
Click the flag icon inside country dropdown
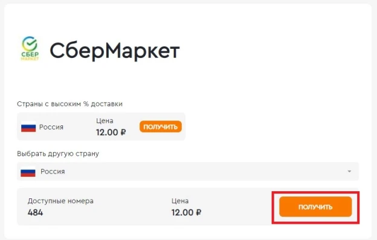pyautogui.click(x=28, y=172)
